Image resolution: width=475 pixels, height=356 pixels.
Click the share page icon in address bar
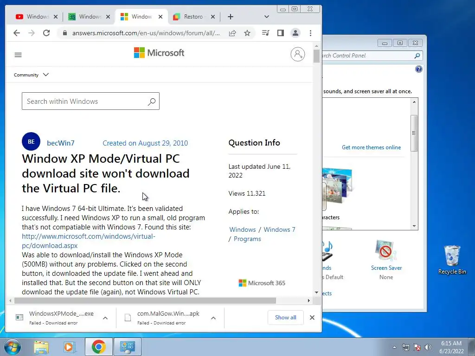click(232, 33)
